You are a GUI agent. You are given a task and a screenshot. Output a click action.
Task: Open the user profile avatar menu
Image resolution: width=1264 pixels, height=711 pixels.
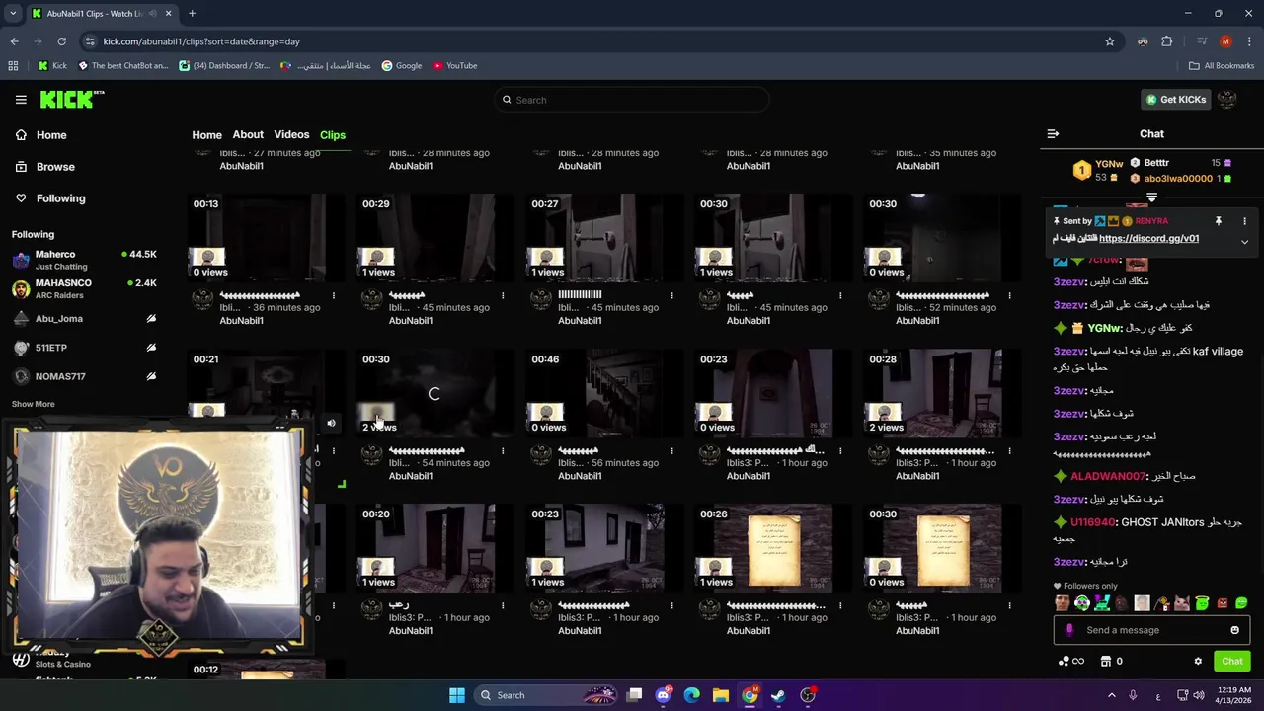pos(1227,100)
